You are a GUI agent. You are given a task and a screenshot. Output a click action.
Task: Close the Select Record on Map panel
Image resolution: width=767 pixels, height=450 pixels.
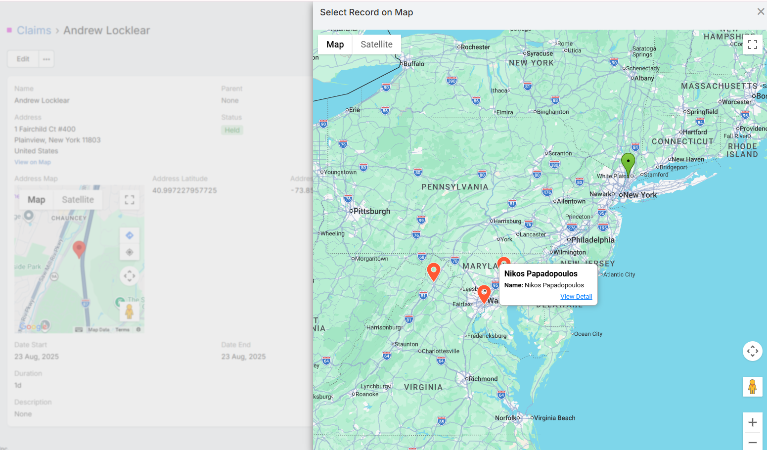click(761, 12)
